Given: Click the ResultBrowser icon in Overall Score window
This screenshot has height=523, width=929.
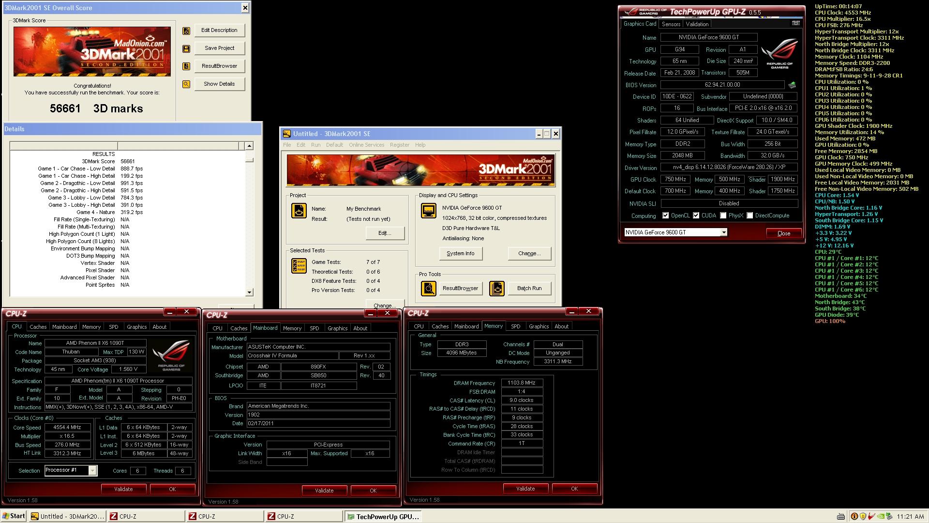Looking at the screenshot, I should tap(186, 66).
